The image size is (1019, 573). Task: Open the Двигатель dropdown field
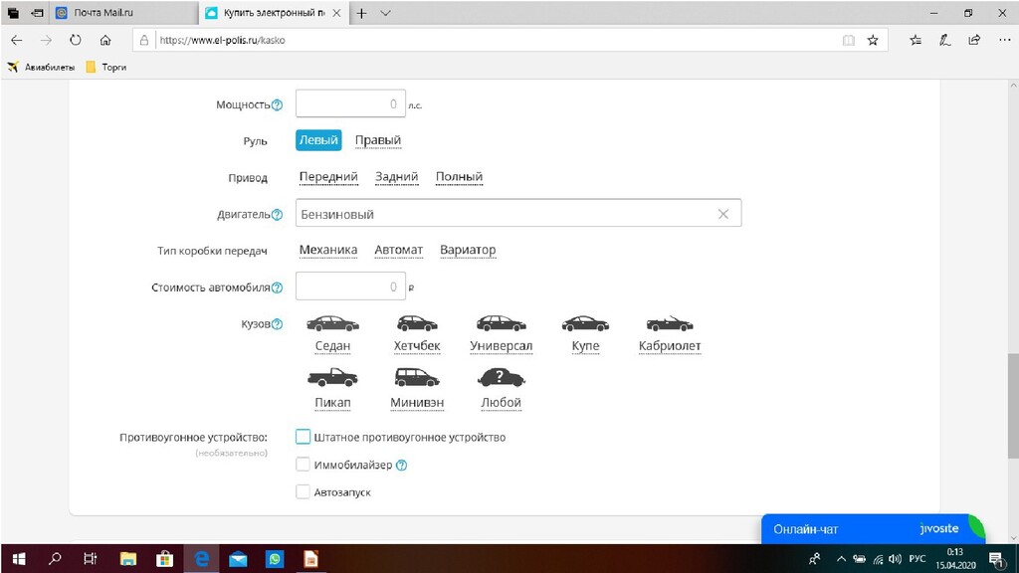click(x=517, y=214)
